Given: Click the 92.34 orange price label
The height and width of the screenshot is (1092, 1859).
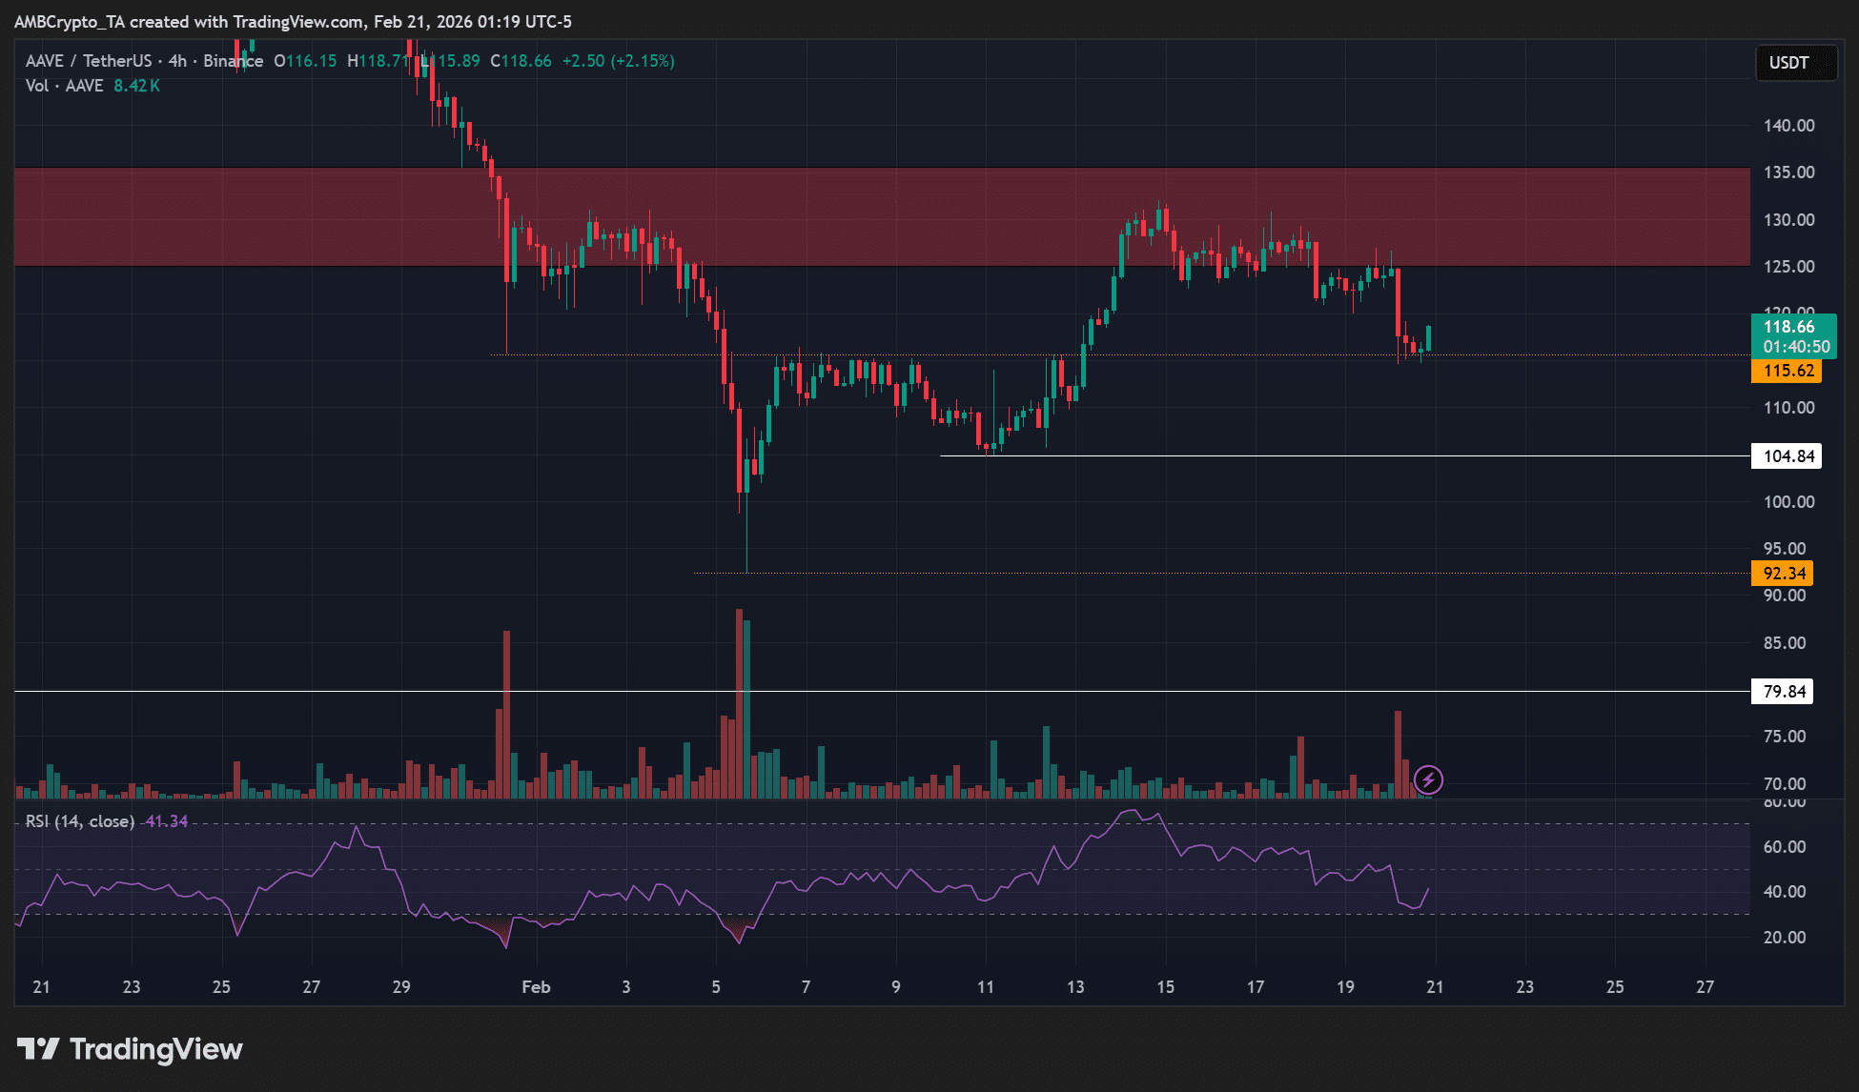Looking at the screenshot, I should click(x=1783, y=573).
